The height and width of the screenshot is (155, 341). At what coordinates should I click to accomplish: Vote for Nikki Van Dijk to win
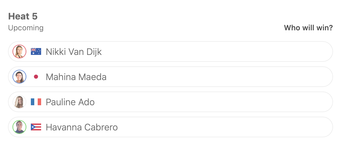tap(200, 52)
